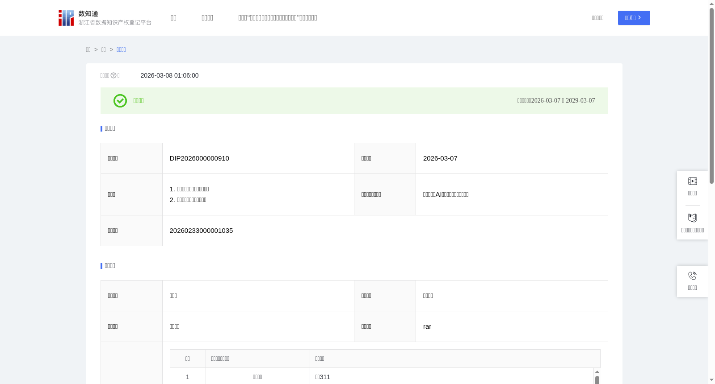Click the inner table scrollbar up arrow
The height and width of the screenshot is (384, 715).
tap(597, 372)
